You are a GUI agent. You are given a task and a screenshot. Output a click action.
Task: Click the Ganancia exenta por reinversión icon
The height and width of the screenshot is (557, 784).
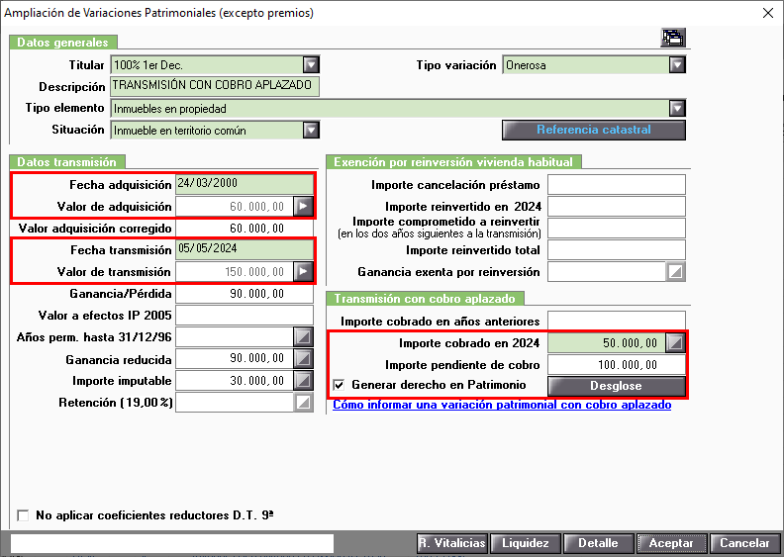[x=675, y=272]
